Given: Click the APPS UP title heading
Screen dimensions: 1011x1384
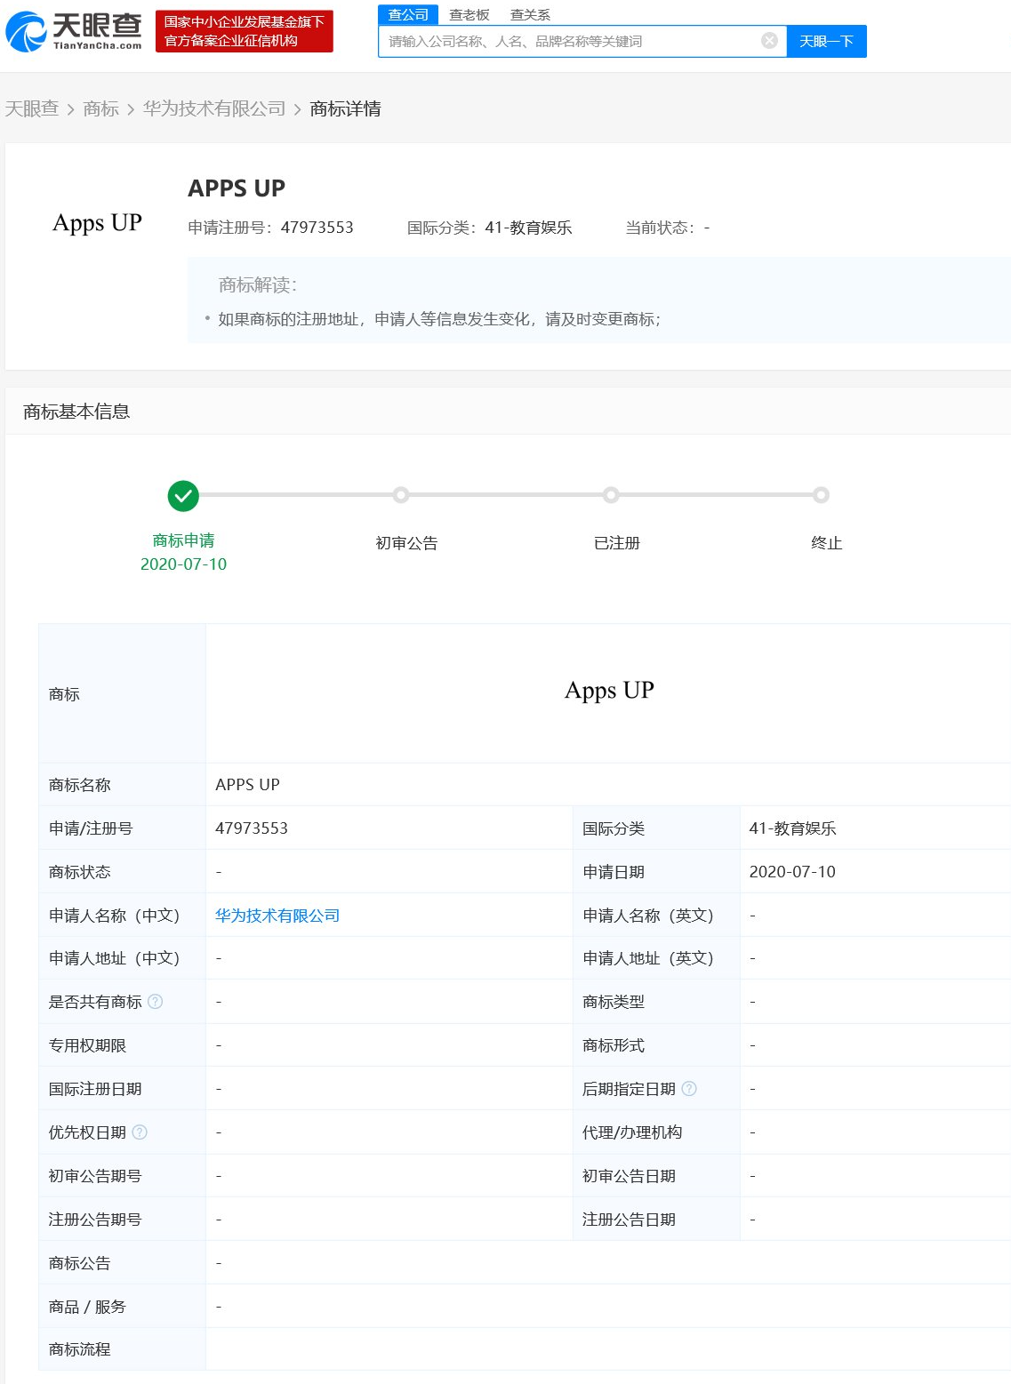Looking at the screenshot, I should coord(237,188).
